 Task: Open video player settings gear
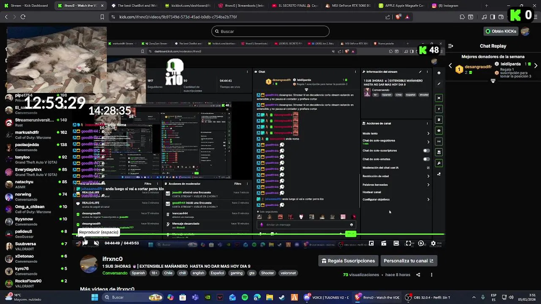pyautogui.click(x=433, y=243)
